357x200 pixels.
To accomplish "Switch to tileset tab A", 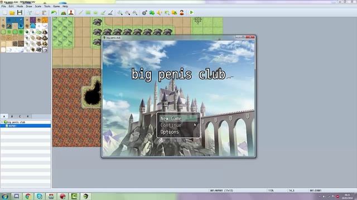I will pyautogui.click(x=4, y=116).
